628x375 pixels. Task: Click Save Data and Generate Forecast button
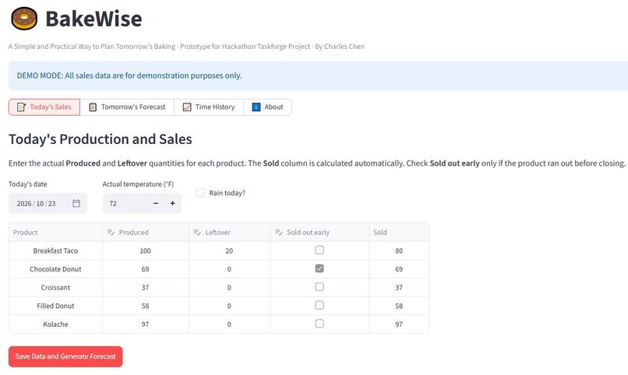pyautogui.click(x=65, y=356)
